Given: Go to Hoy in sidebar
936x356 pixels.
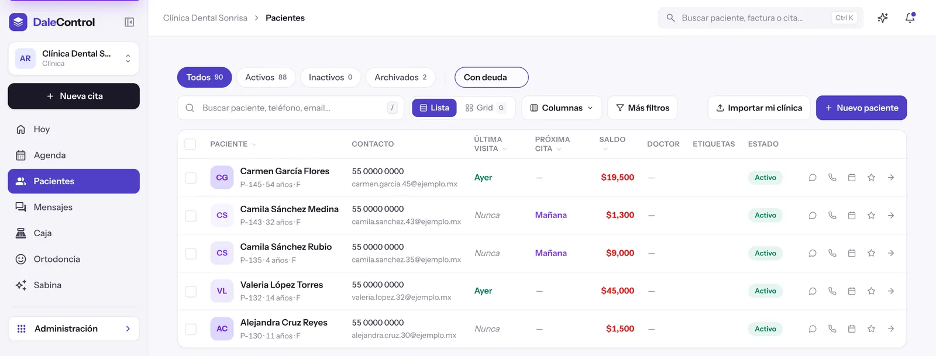Looking at the screenshot, I should [74, 129].
